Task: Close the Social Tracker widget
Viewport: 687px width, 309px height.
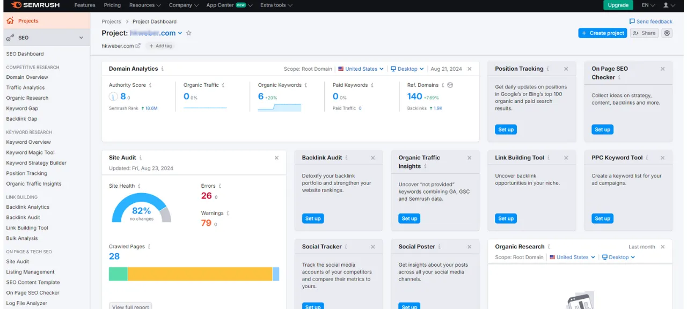Action: click(373, 247)
